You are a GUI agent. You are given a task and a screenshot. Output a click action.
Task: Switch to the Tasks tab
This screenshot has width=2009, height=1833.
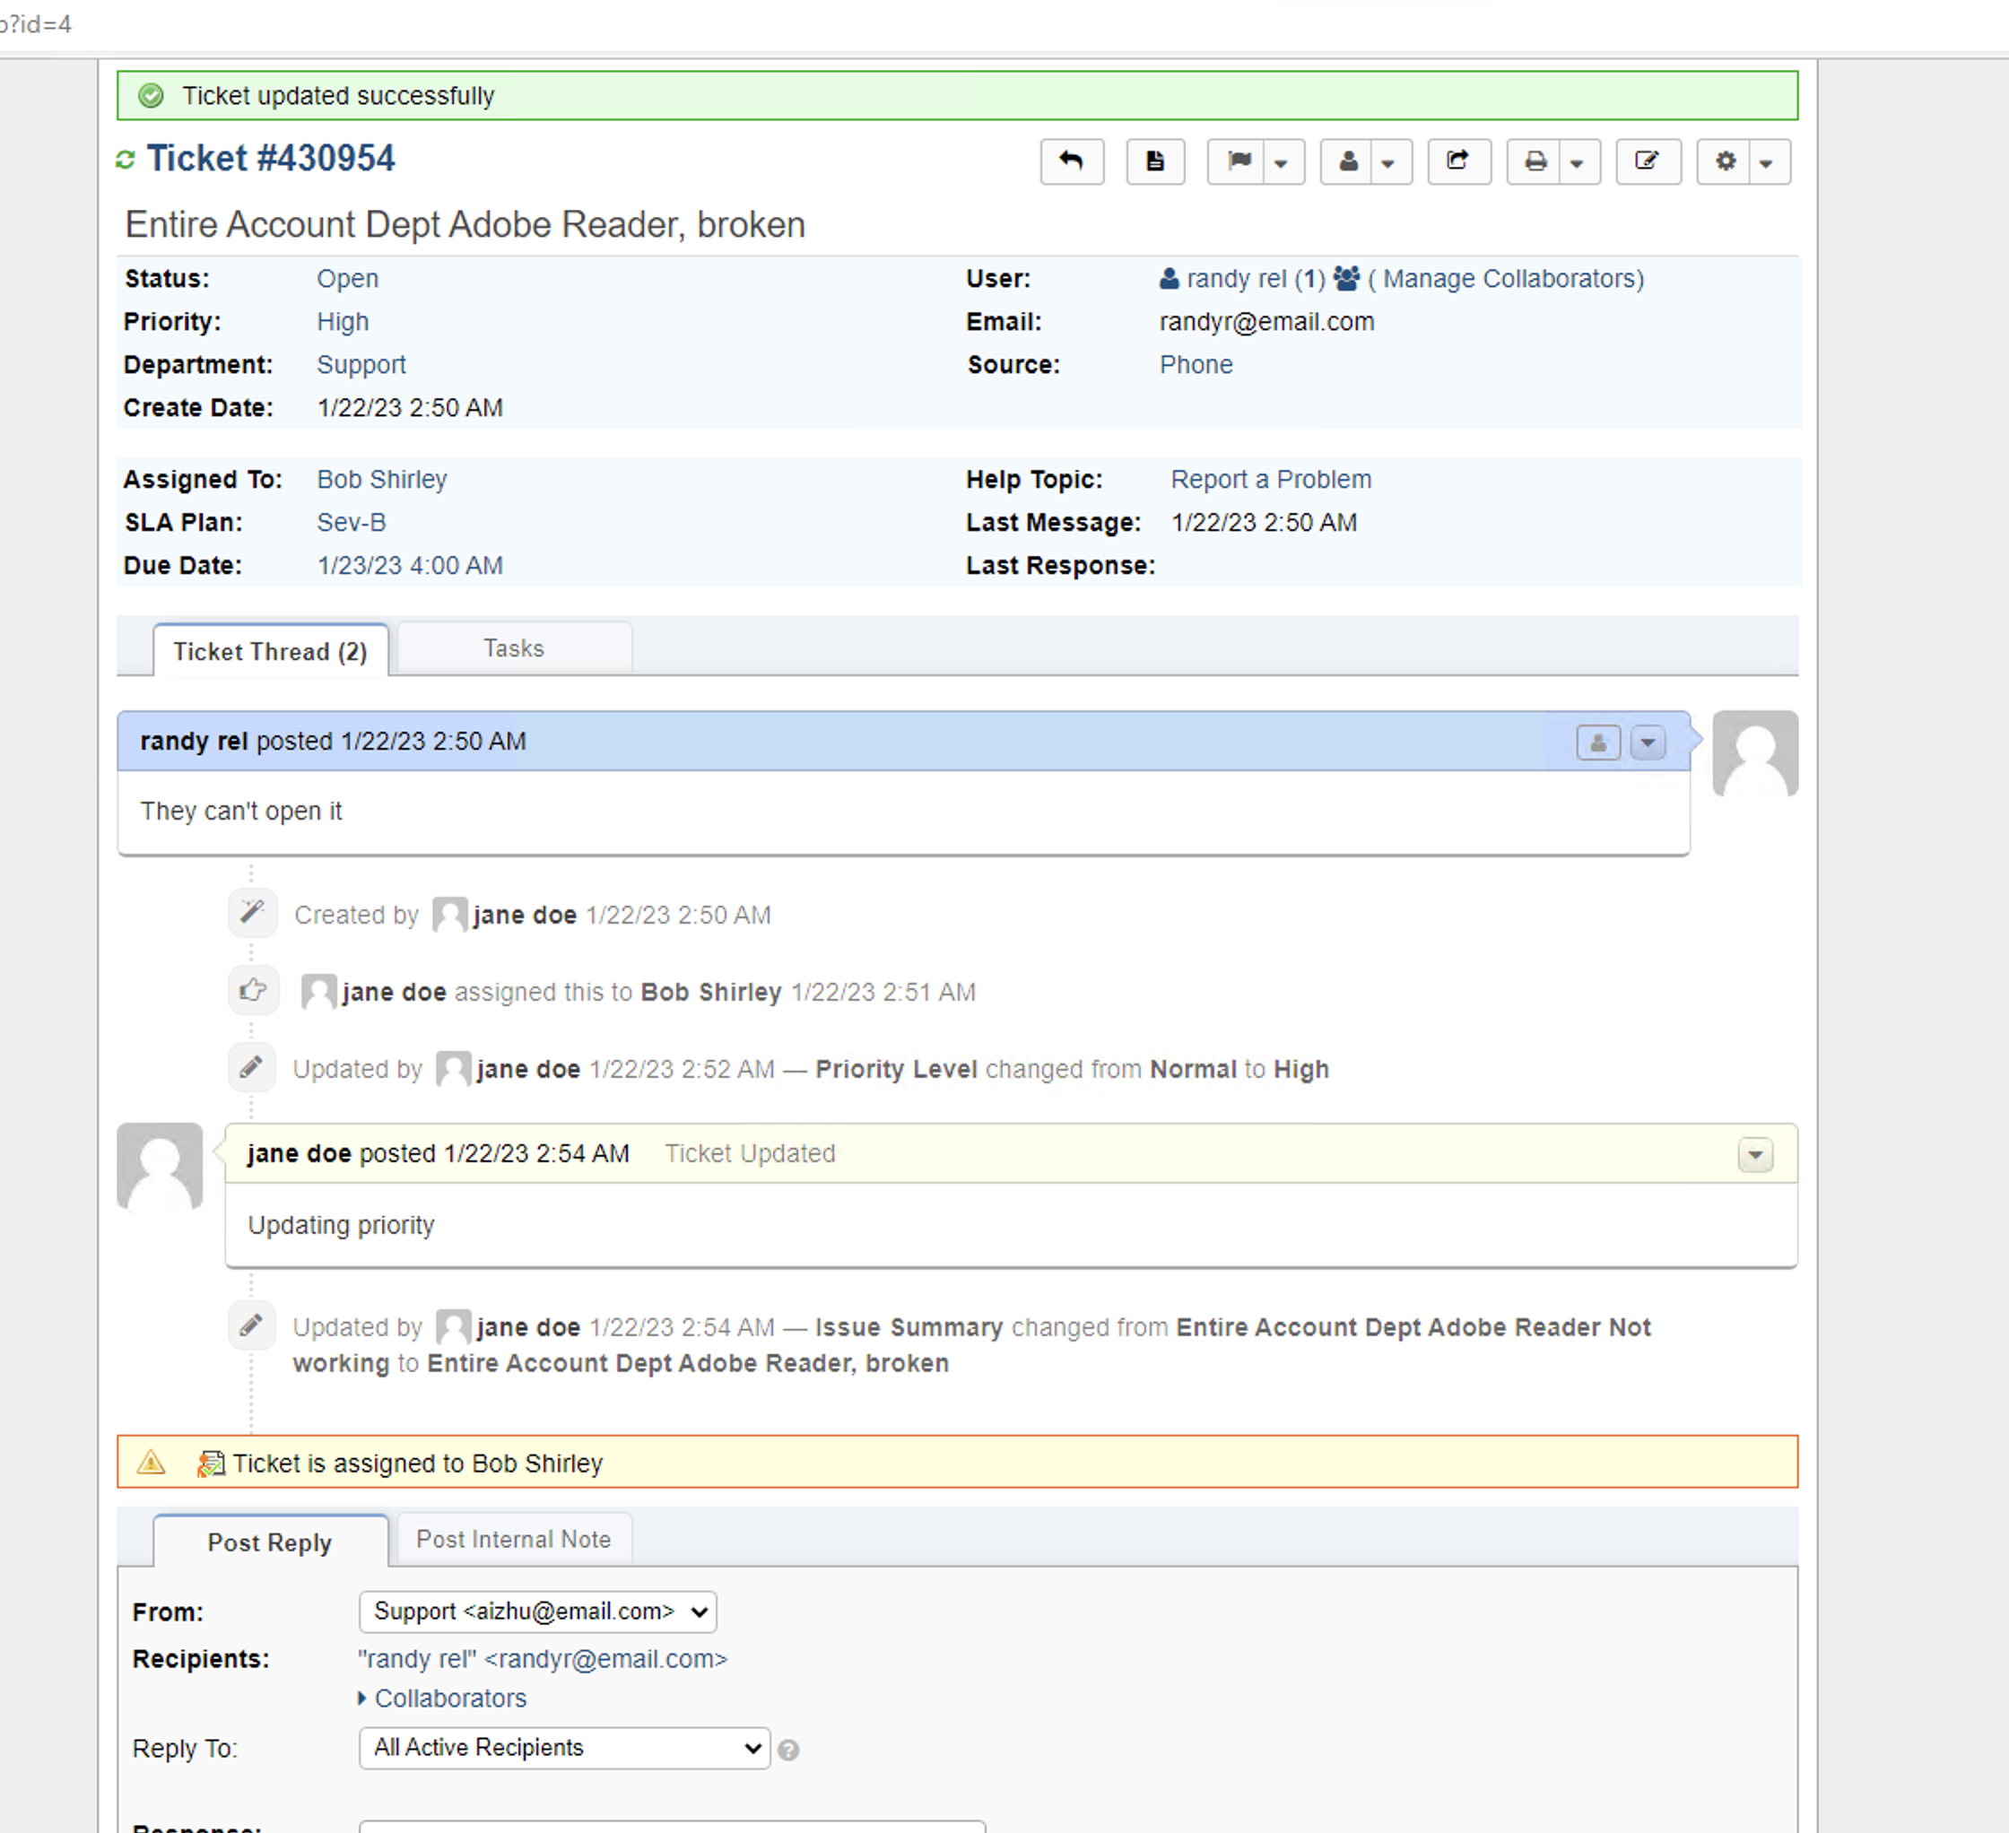pos(513,647)
